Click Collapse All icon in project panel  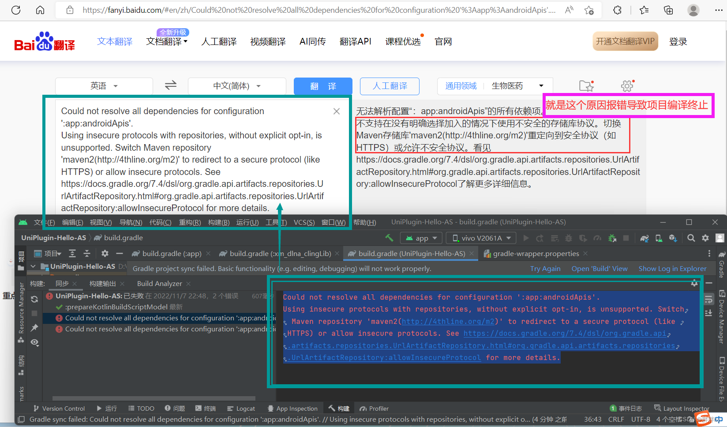(x=87, y=253)
